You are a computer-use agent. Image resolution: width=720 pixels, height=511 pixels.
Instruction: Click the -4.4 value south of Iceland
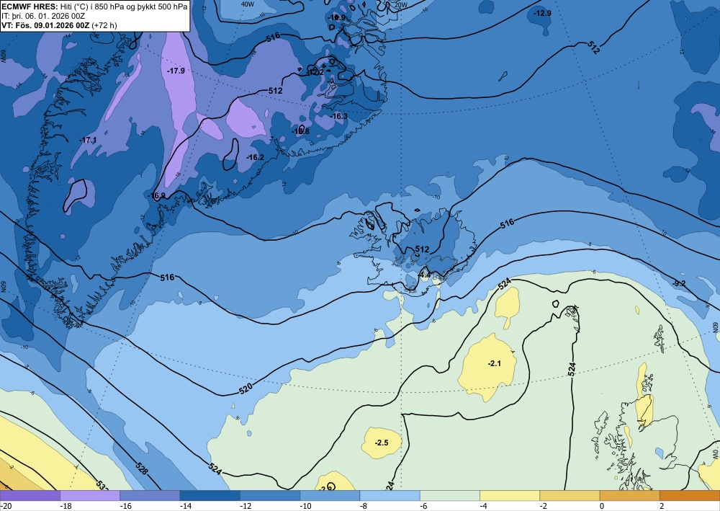[x=425, y=275]
